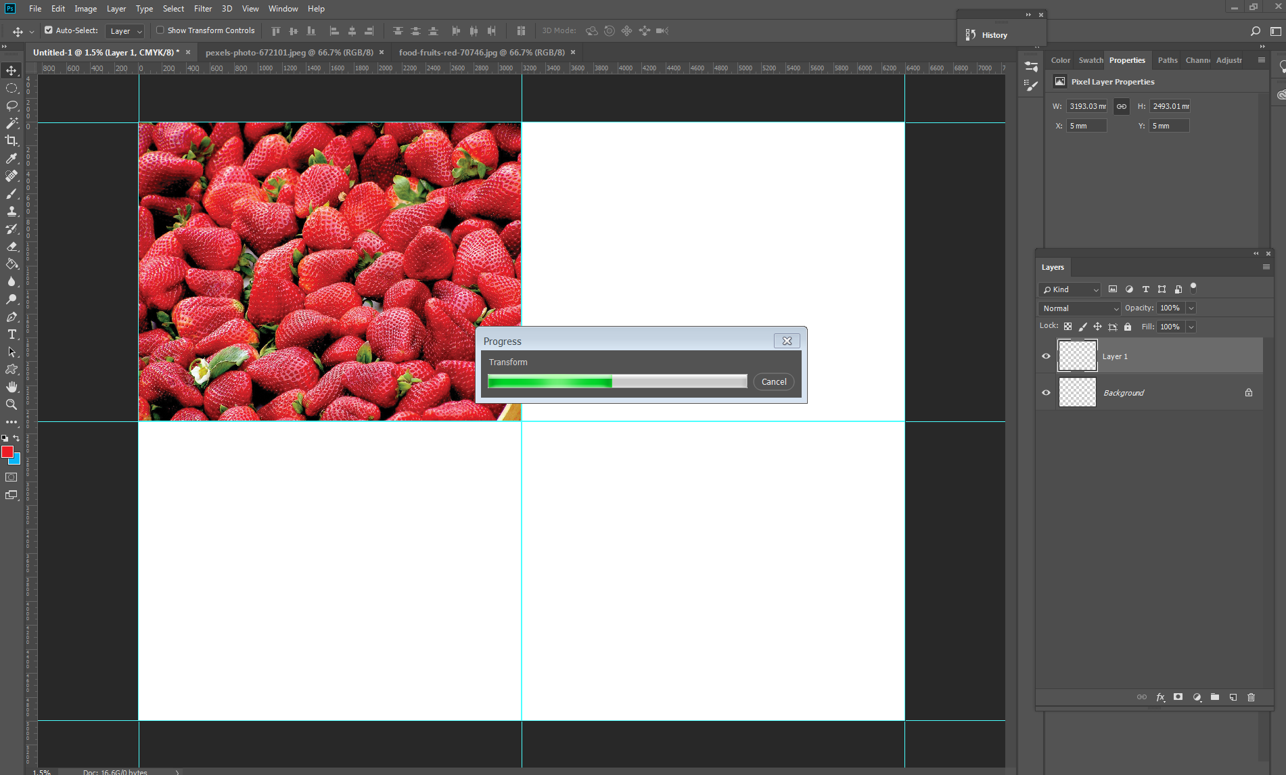Image resolution: width=1286 pixels, height=775 pixels.
Task: Enable Show Transform Controls checkbox
Action: pyautogui.click(x=160, y=30)
